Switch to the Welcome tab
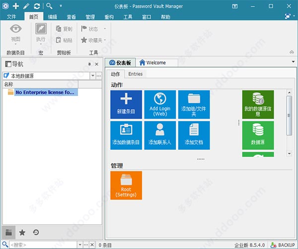 [157, 62]
